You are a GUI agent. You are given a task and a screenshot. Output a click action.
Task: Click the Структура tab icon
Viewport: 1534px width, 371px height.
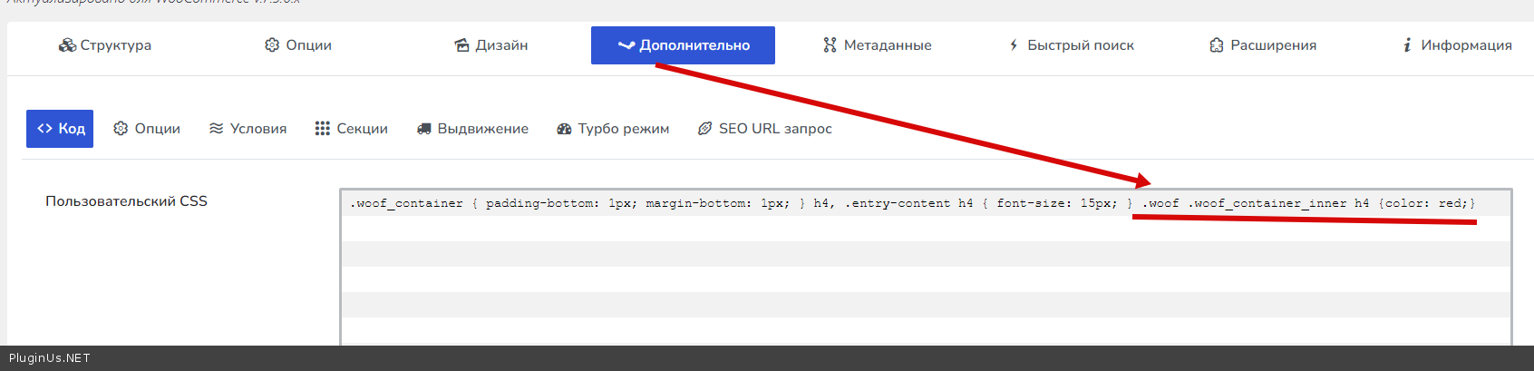(67, 45)
